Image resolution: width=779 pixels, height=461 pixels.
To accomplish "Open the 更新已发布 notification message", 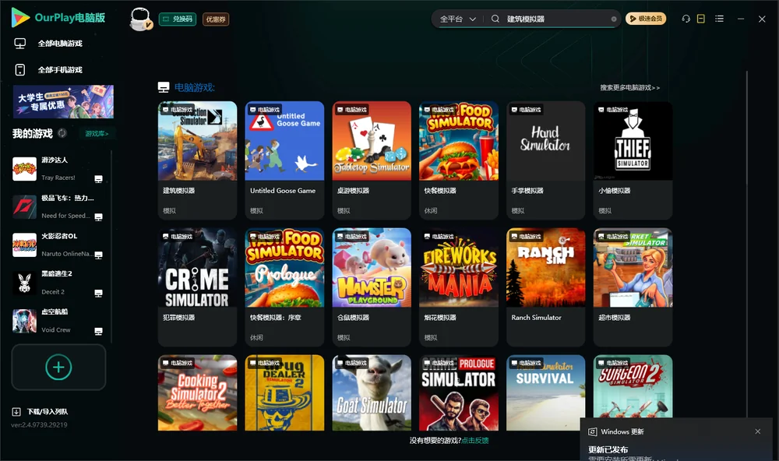I will pyautogui.click(x=608, y=449).
